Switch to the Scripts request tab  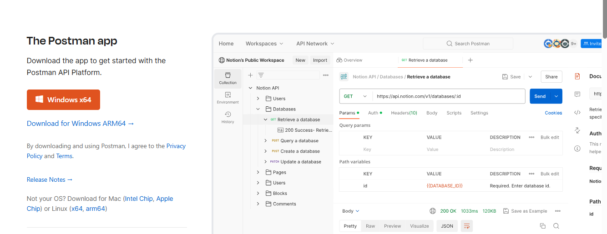(454, 113)
